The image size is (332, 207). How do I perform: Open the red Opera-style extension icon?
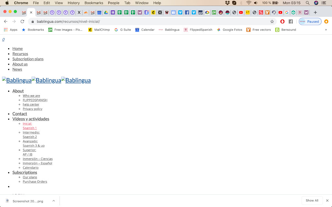coord(282,22)
